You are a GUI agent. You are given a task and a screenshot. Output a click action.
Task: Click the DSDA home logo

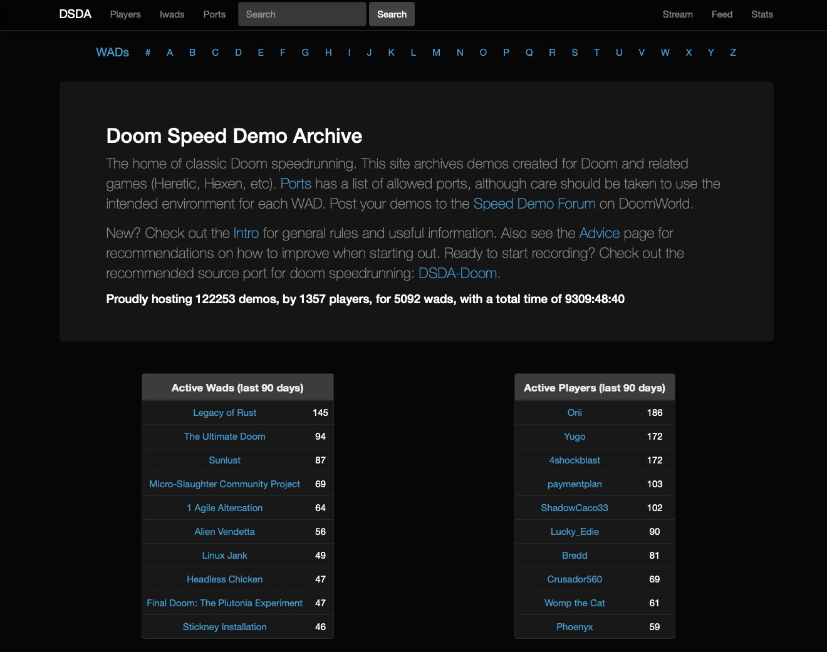pyautogui.click(x=75, y=14)
